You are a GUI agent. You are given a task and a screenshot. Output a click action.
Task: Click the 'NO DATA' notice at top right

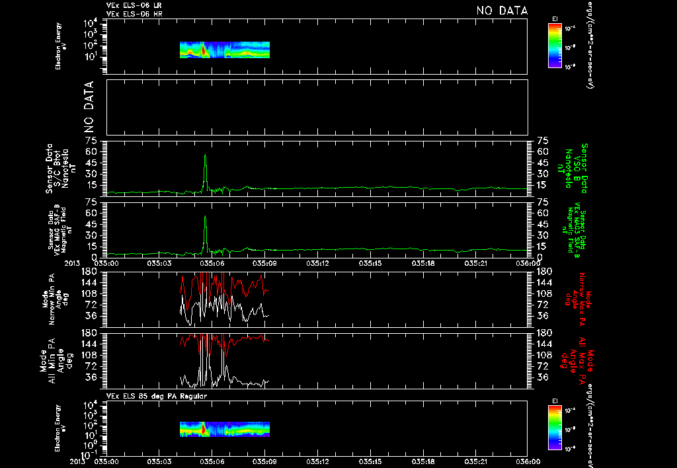[x=502, y=11]
